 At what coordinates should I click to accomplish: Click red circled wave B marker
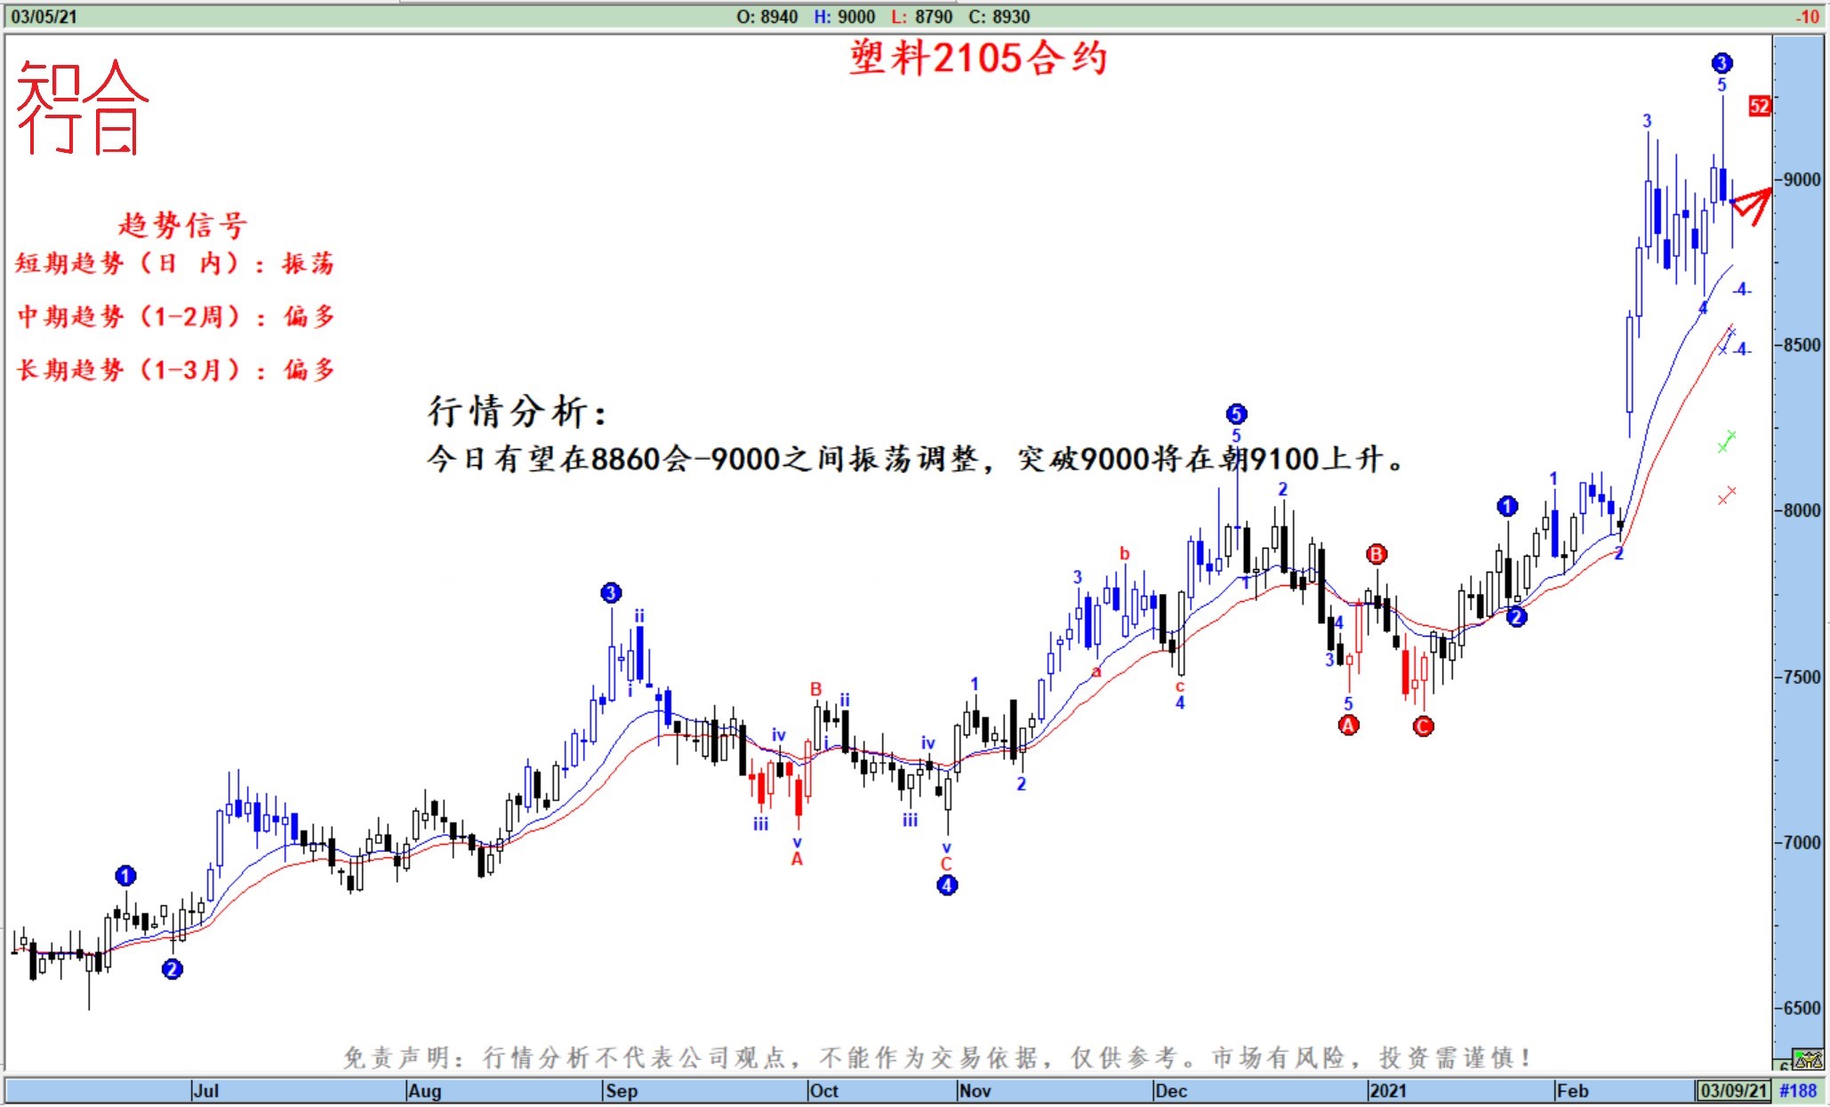click(1377, 555)
